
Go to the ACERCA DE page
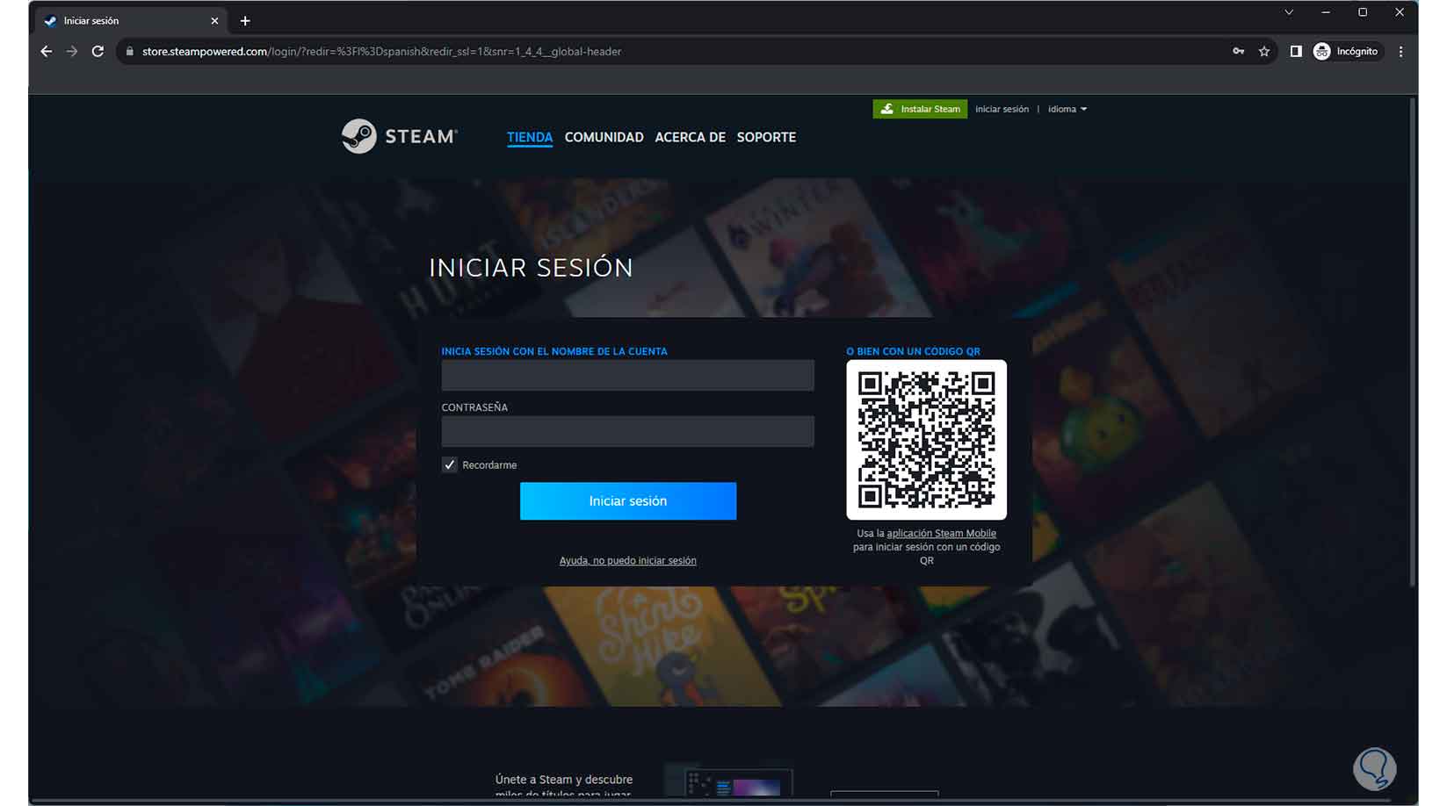(691, 137)
